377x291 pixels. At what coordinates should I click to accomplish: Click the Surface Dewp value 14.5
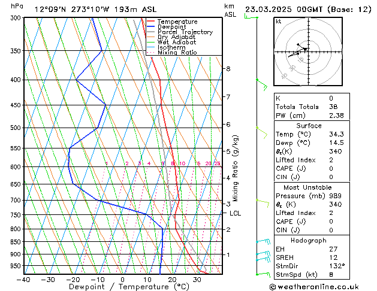pyautogui.click(x=336, y=143)
